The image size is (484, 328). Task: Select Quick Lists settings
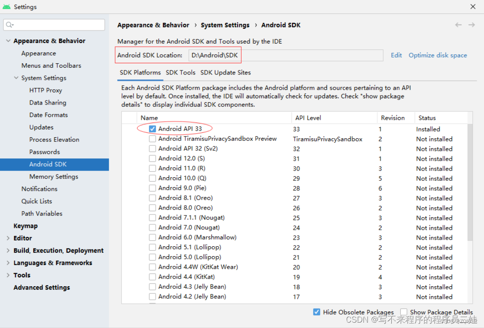(x=36, y=201)
